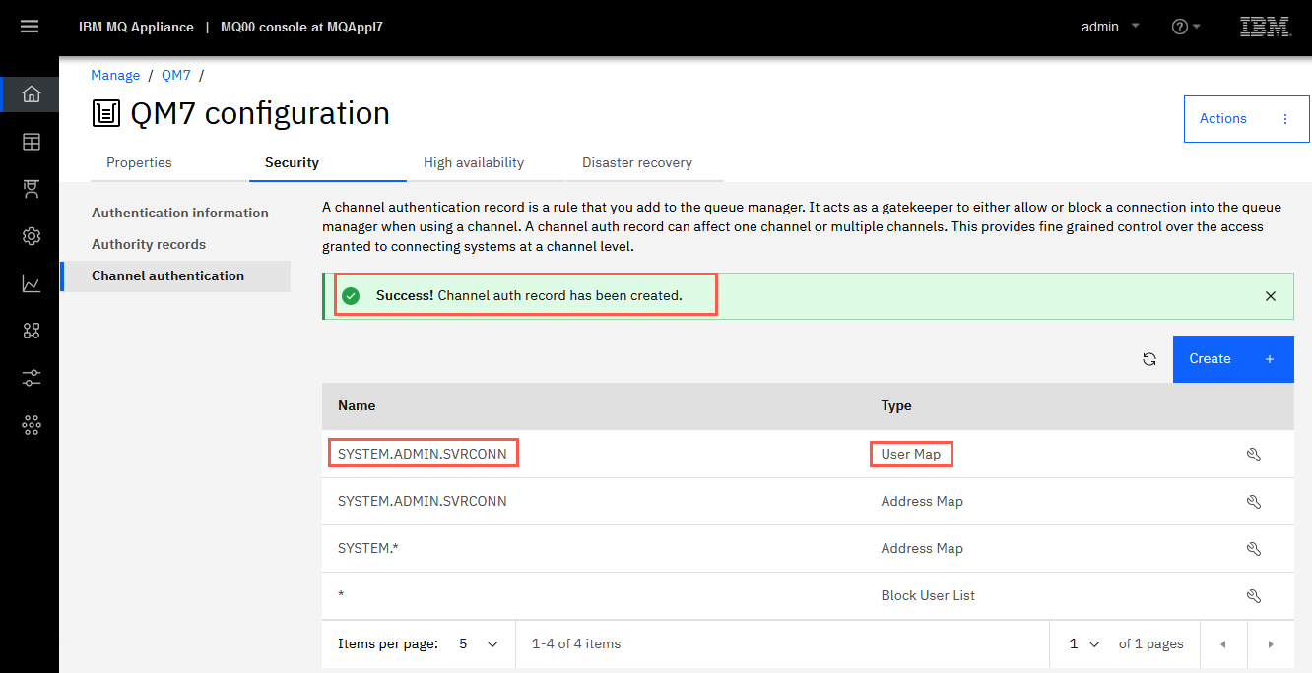The height and width of the screenshot is (673, 1312).
Task: Open the Actions overflow menu
Action: [1246, 119]
